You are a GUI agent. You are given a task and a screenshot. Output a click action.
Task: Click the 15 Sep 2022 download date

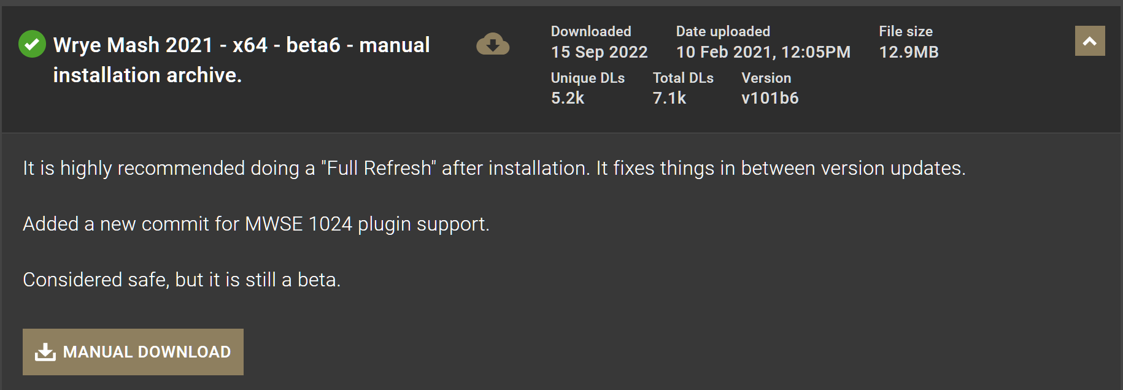pyautogui.click(x=599, y=52)
